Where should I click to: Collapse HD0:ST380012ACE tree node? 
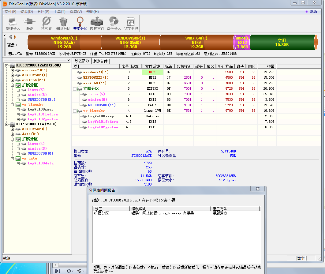(x=7, y=66)
